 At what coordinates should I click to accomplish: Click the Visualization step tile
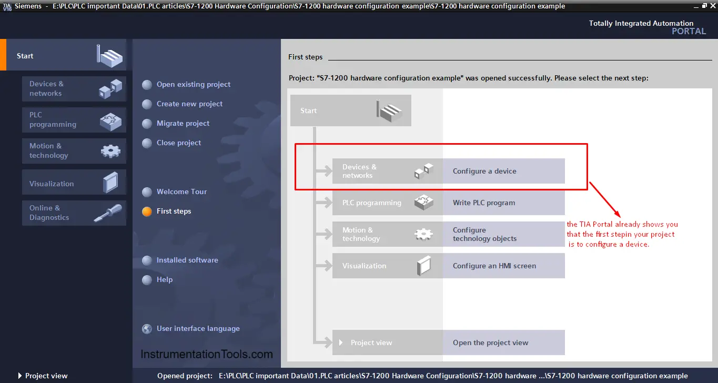point(387,266)
